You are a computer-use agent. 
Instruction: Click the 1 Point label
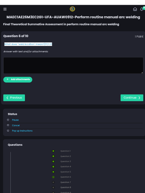(x=139, y=37)
